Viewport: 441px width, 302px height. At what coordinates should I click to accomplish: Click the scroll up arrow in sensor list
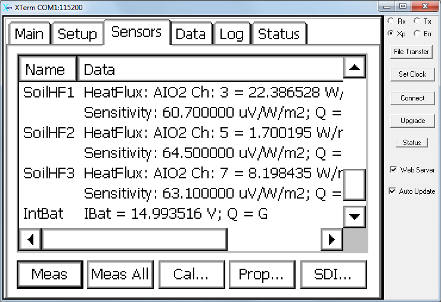[x=355, y=67]
